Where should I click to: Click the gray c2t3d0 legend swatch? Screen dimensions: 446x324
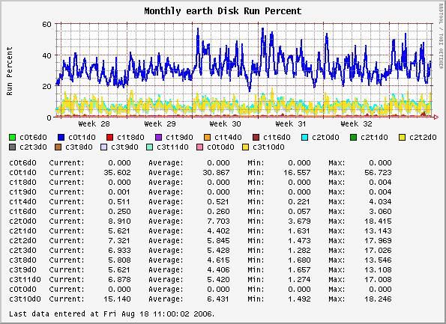click(12, 147)
